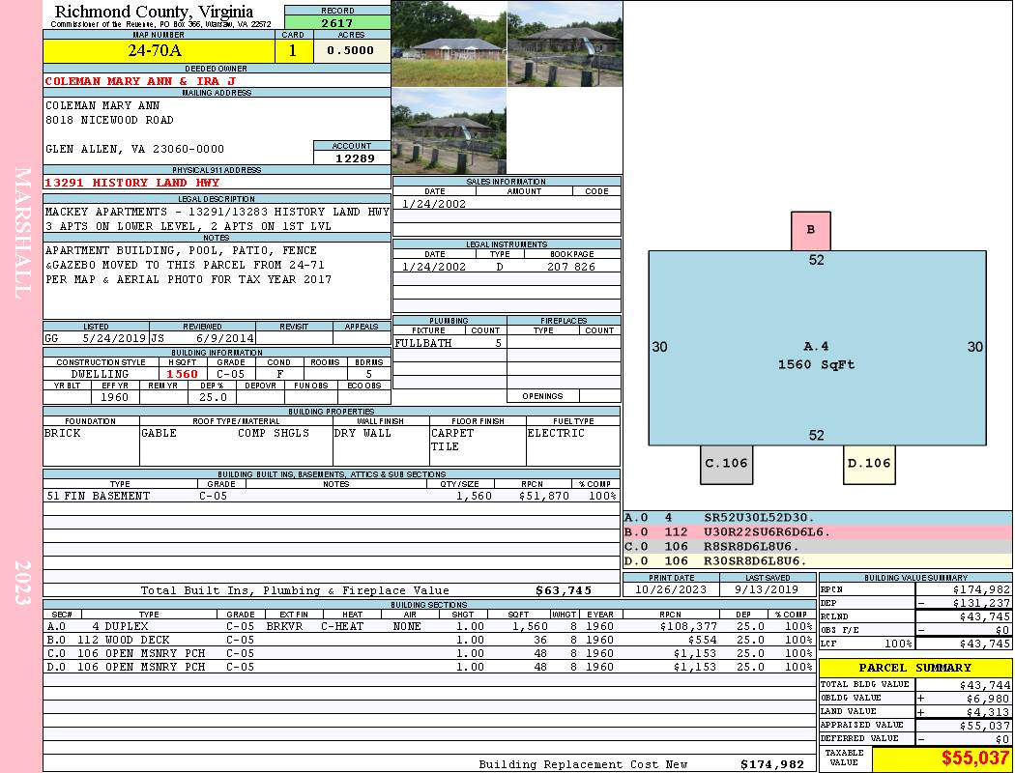Image resolution: width=1015 pixels, height=773 pixels.
Task: Click the physical address 13291 HISTORY LAND HWY
Action: 132,183
